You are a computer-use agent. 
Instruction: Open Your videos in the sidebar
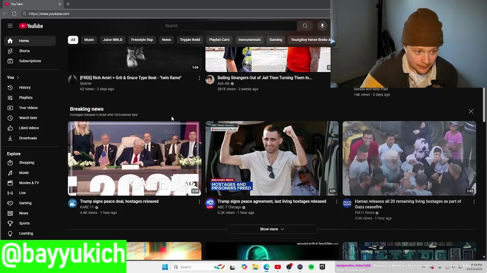coord(31,108)
